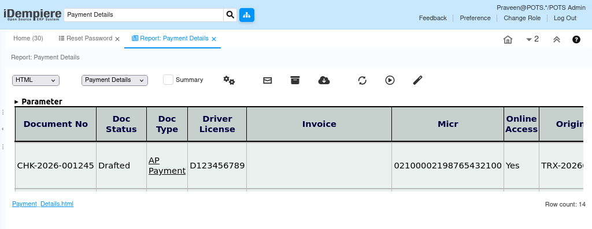Click the iDempiere logo

(x=32, y=14)
